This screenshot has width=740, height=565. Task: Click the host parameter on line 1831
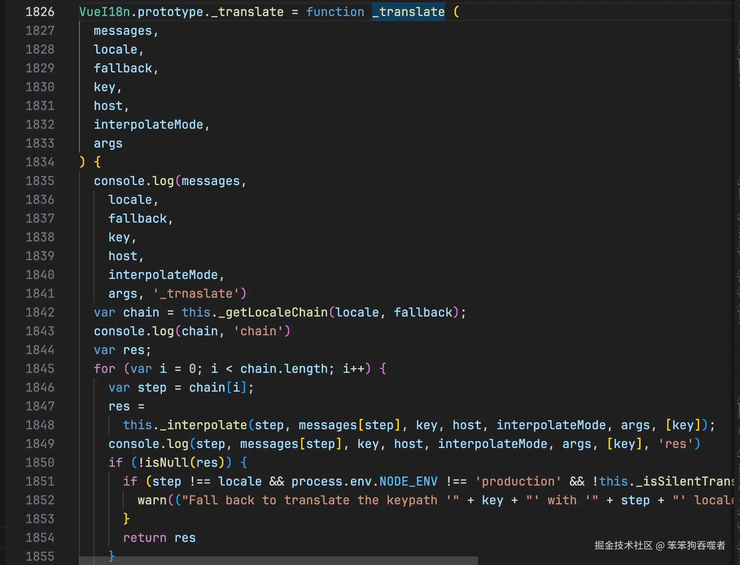(x=108, y=106)
